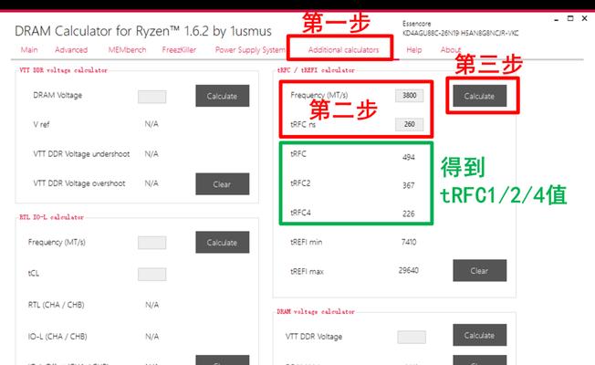This screenshot has height=365, width=595.
Task: Open the Power Supply System tab
Action: point(250,49)
